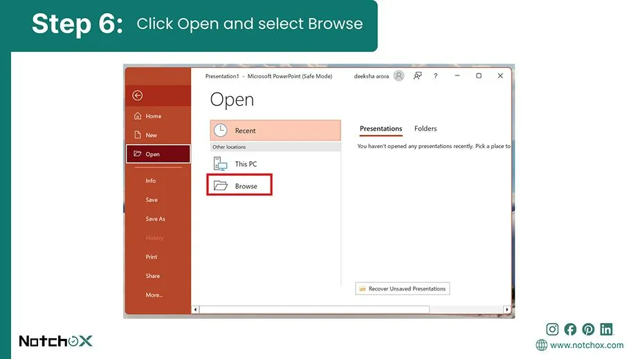Select New in the backstage menu

(x=158, y=135)
